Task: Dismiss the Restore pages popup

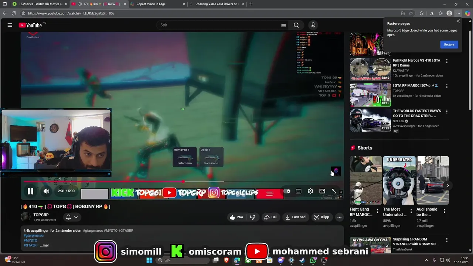Action: (x=458, y=21)
